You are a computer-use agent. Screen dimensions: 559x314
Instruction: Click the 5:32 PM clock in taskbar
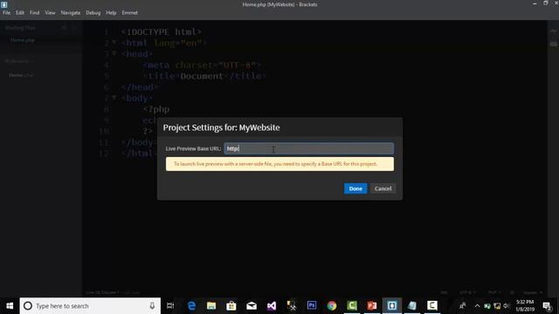tap(525, 306)
